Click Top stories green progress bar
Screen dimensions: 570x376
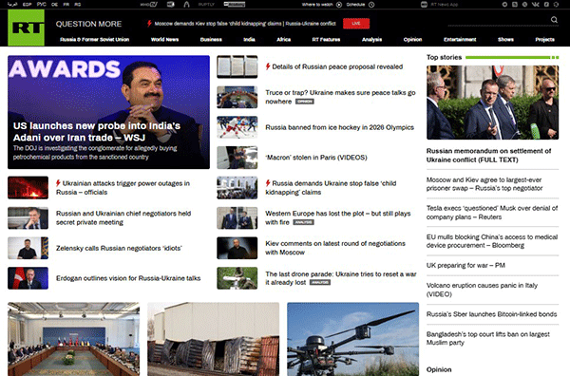[512, 57]
